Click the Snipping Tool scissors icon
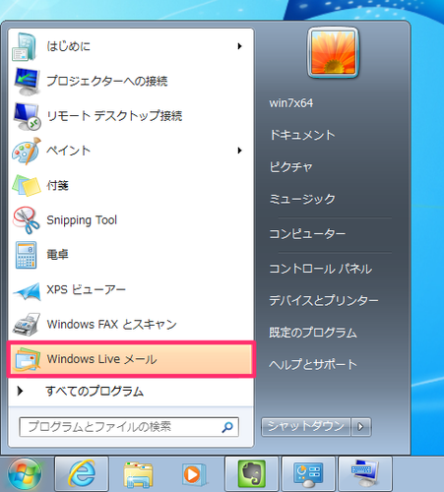This screenshot has height=492, width=444. (27, 220)
